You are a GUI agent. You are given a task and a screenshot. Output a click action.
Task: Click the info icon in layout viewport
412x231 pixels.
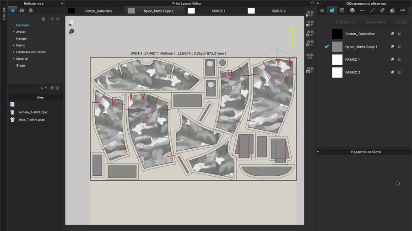(72, 31)
